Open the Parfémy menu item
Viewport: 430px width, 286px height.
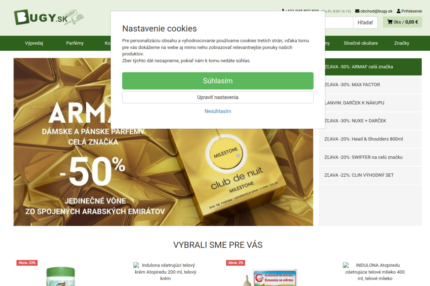point(75,43)
